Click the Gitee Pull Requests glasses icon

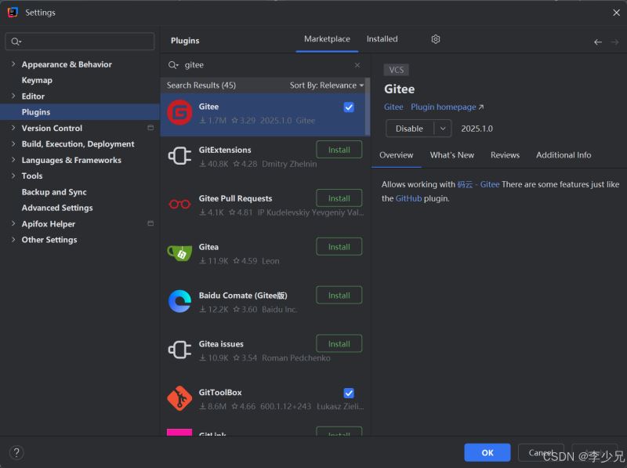(179, 205)
